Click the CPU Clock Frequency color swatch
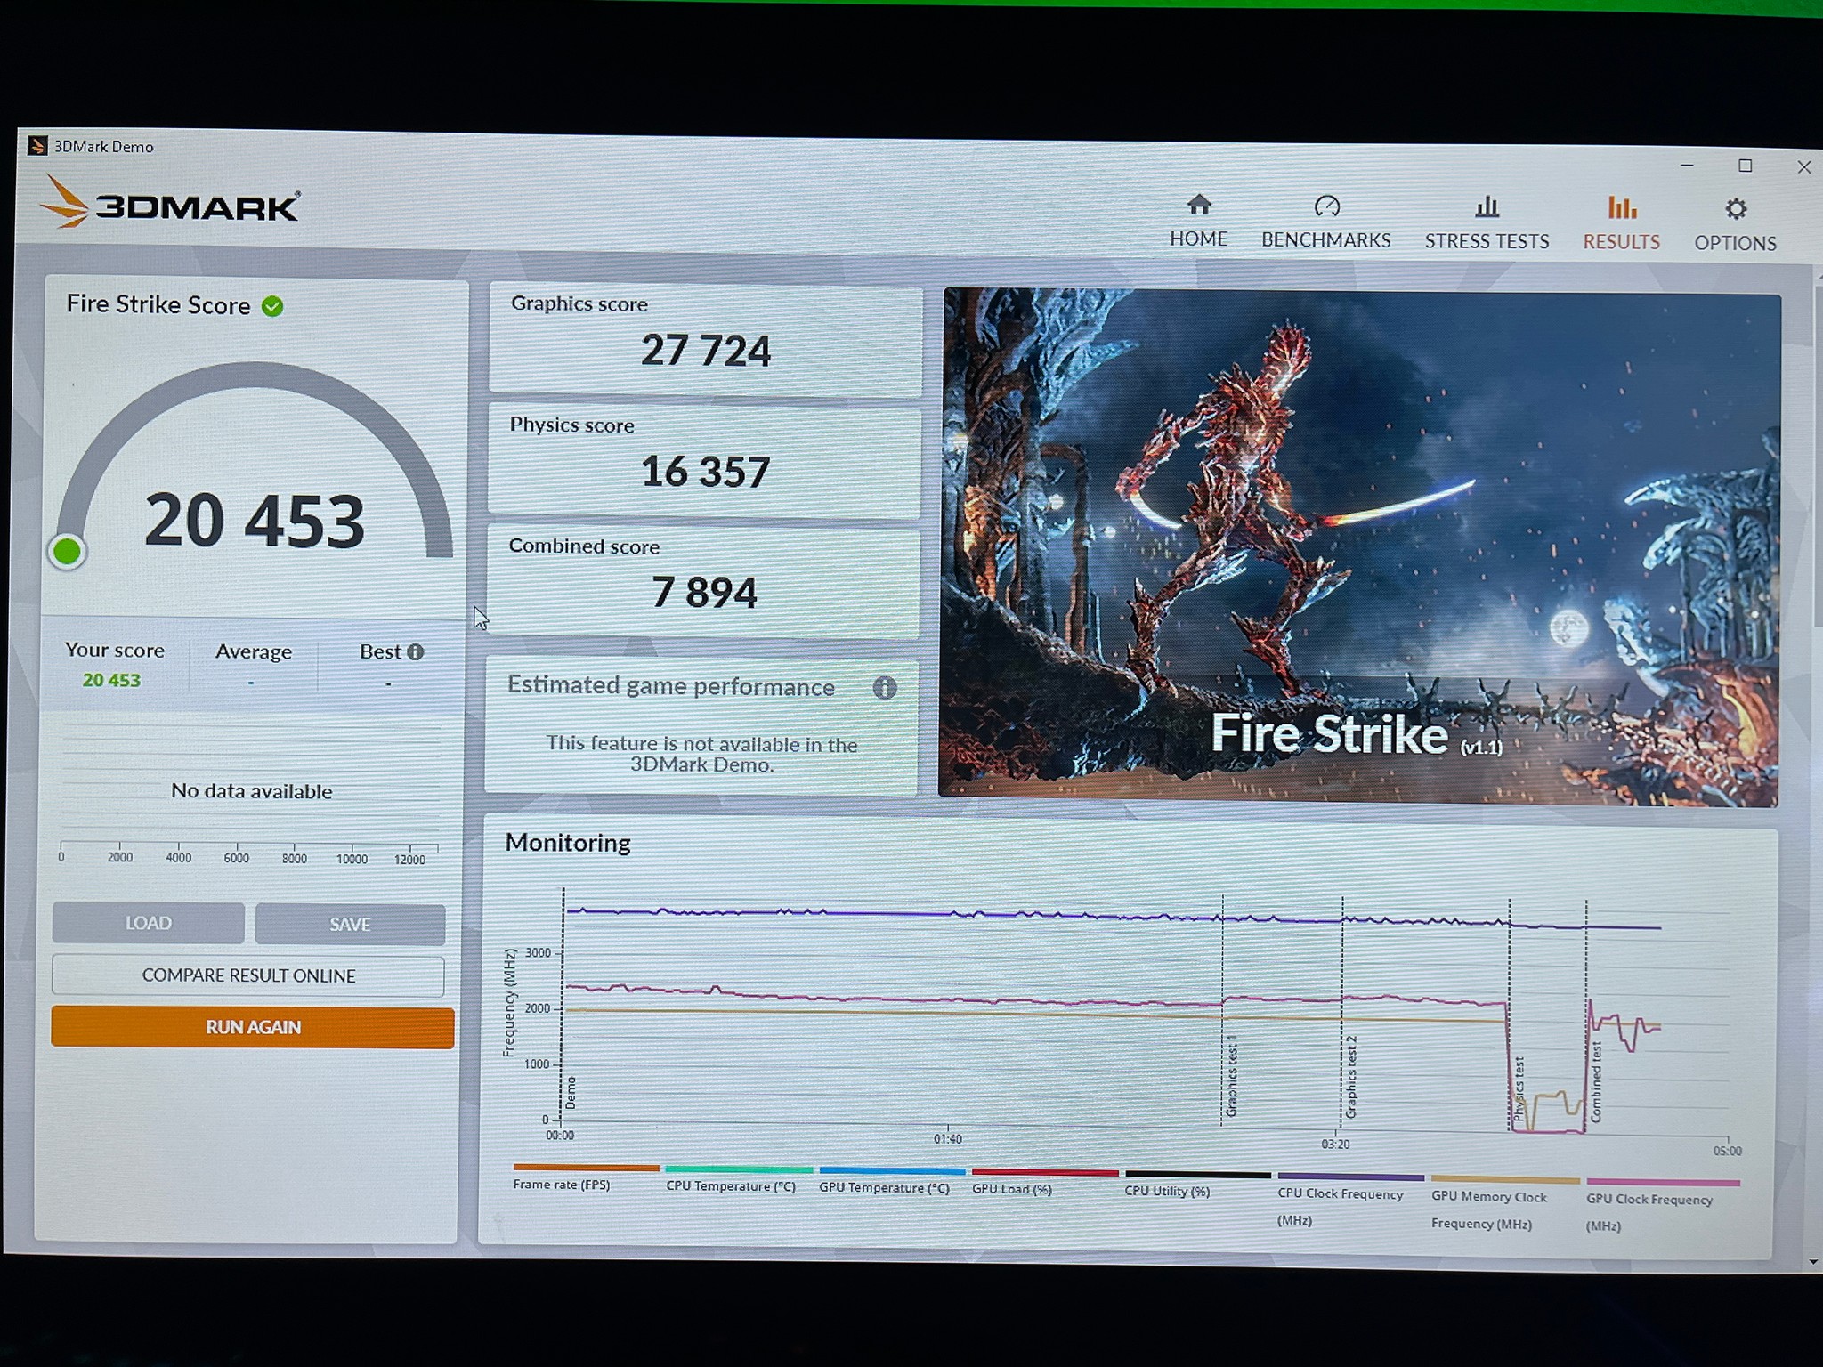Image resolution: width=1823 pixels, height=1367 pixels. coord(1349,1177)
